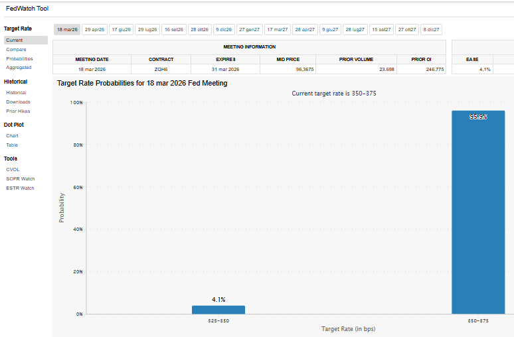Open the 28 lug27 meeting tab
514x337 pixels.
355,30
